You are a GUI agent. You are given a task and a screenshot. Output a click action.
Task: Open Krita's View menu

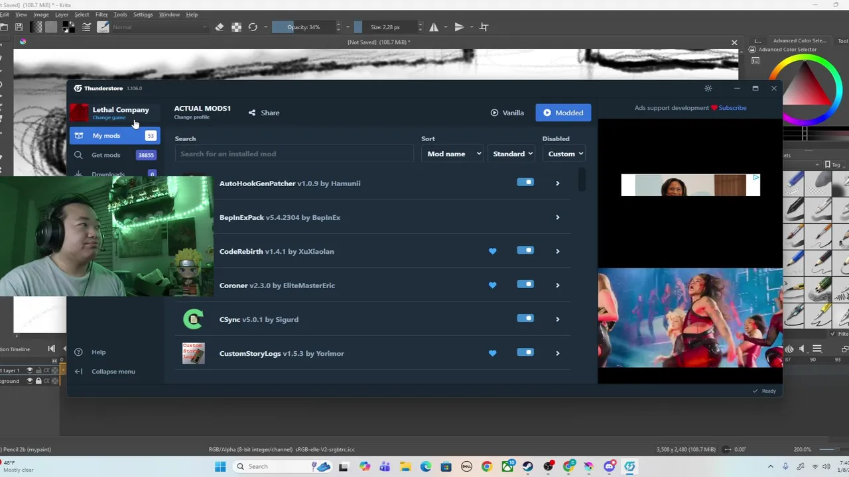(x=21, y=14)
